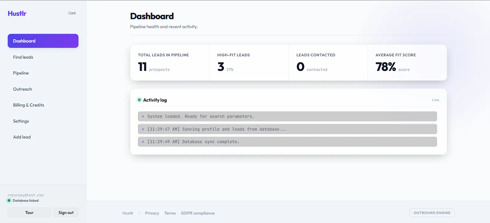Click the "Live" indicator in Activity log

(435, 100)
